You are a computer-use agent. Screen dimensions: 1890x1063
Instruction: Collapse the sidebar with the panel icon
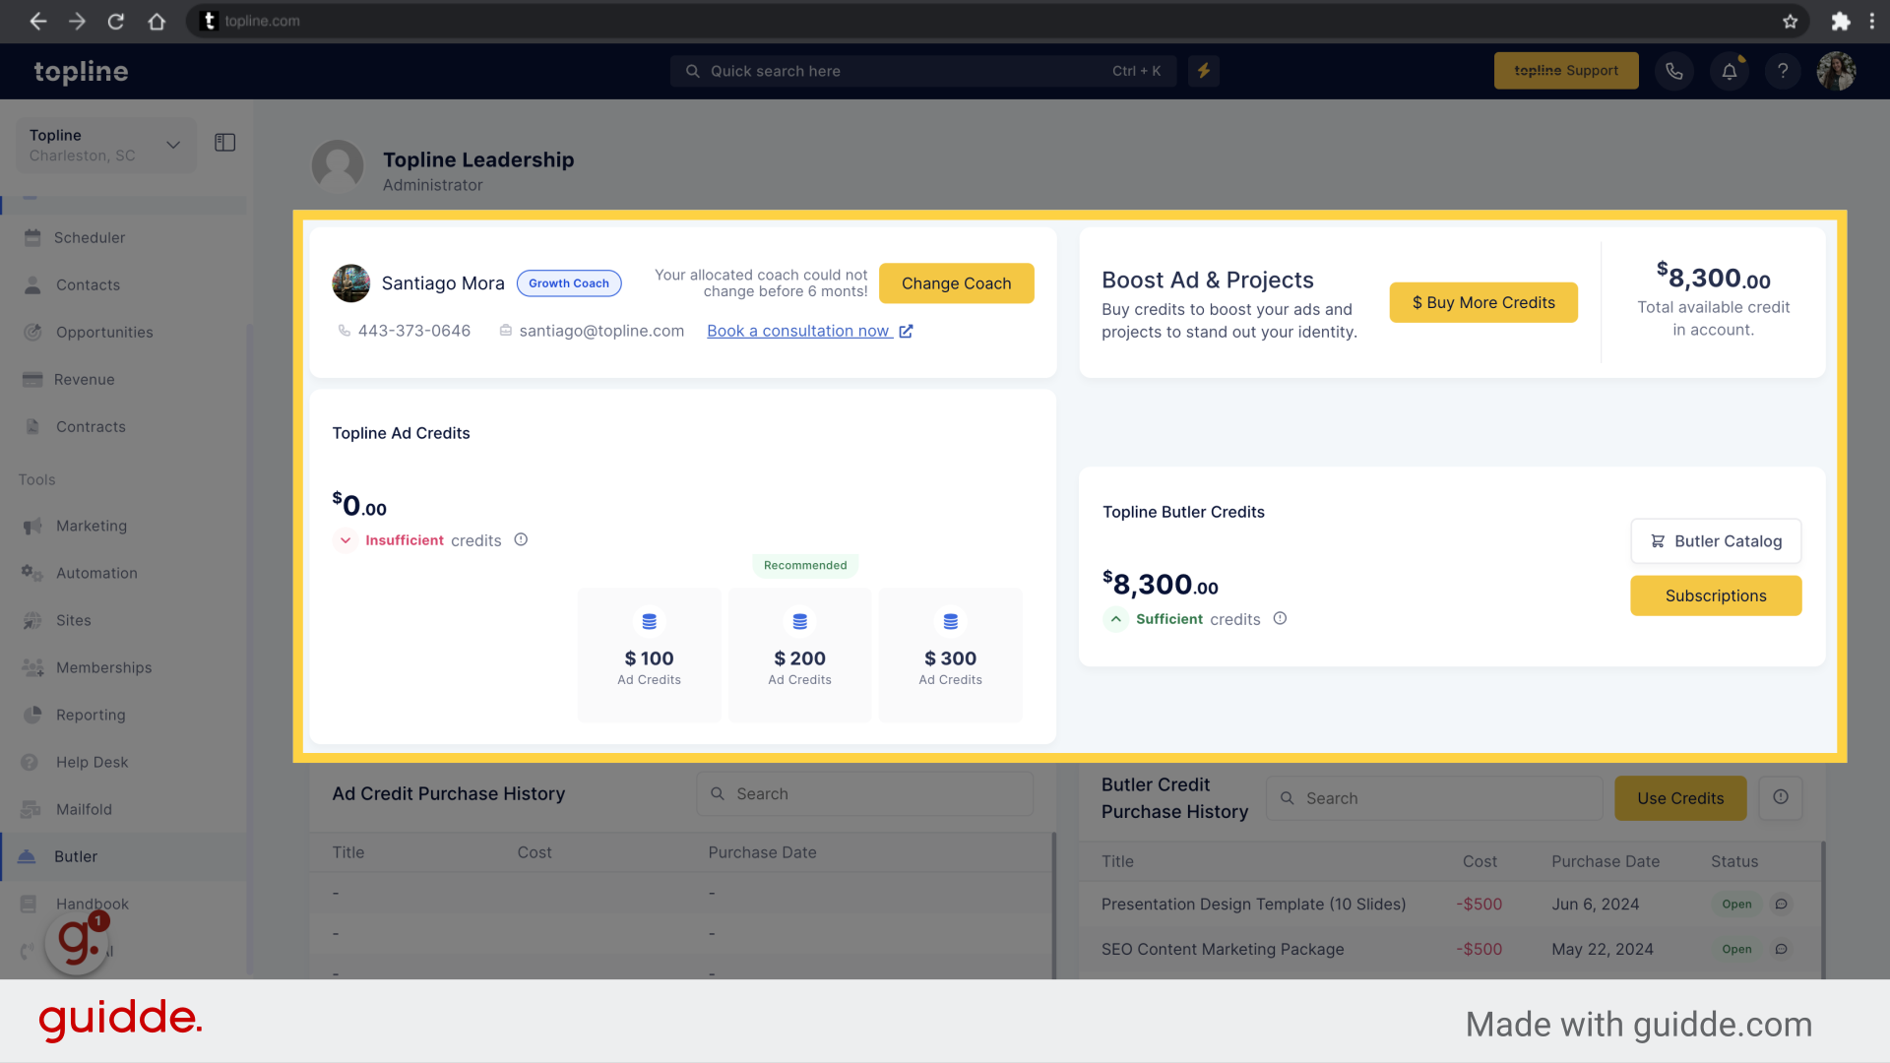[x=225, y=143]
